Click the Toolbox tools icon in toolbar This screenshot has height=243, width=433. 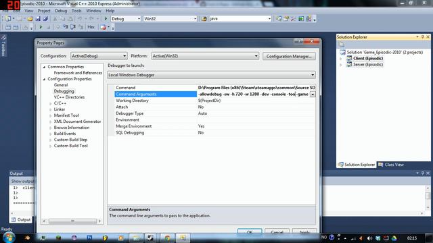(x=293, y=19)
